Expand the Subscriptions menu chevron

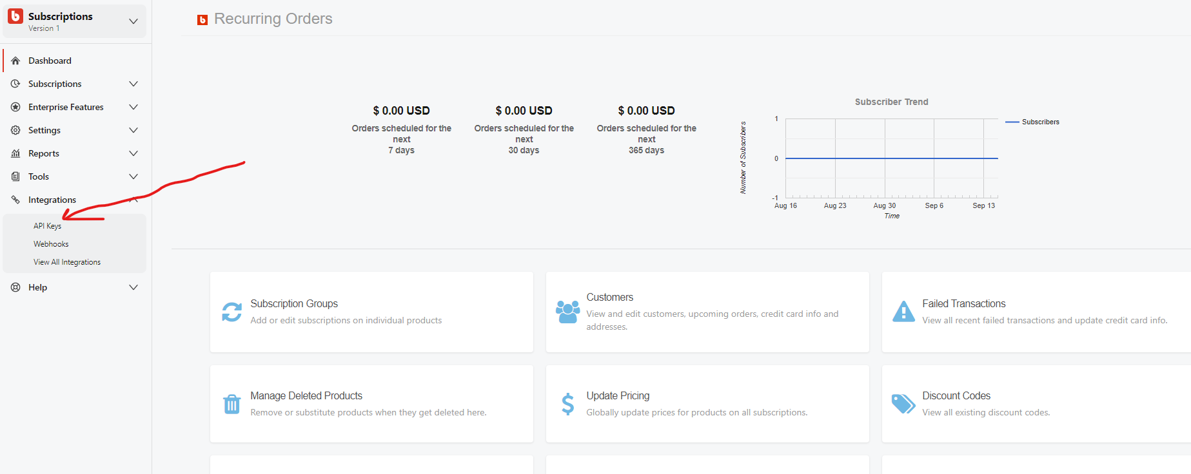pos(133,84)
